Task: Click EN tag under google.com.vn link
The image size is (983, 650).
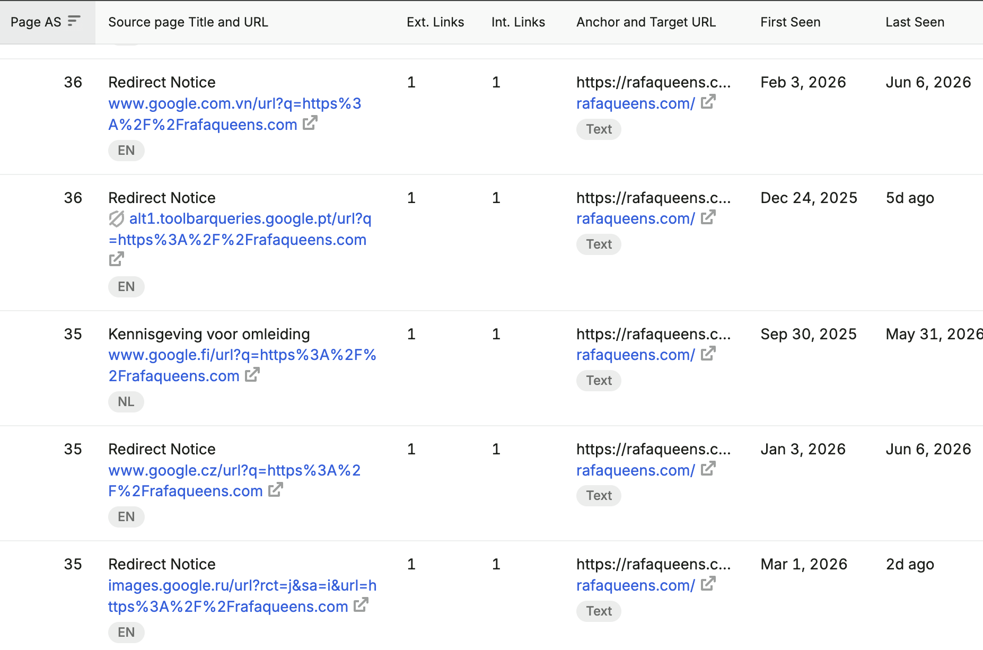Action: pos(126,151)
